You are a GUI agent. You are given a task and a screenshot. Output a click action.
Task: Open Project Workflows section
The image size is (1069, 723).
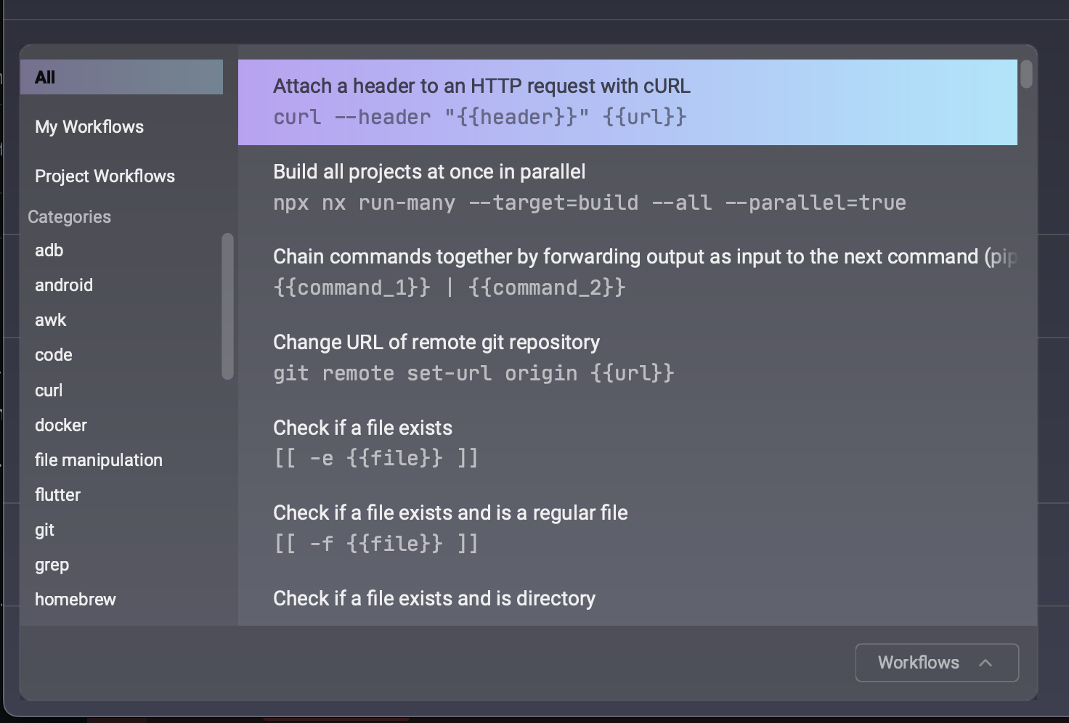coord(105,176)
